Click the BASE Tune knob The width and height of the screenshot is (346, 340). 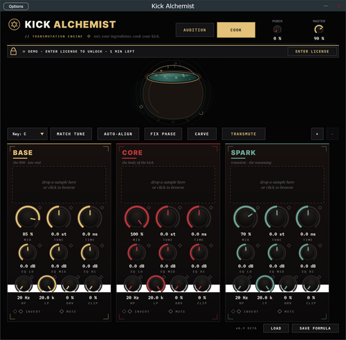(59, 217)
